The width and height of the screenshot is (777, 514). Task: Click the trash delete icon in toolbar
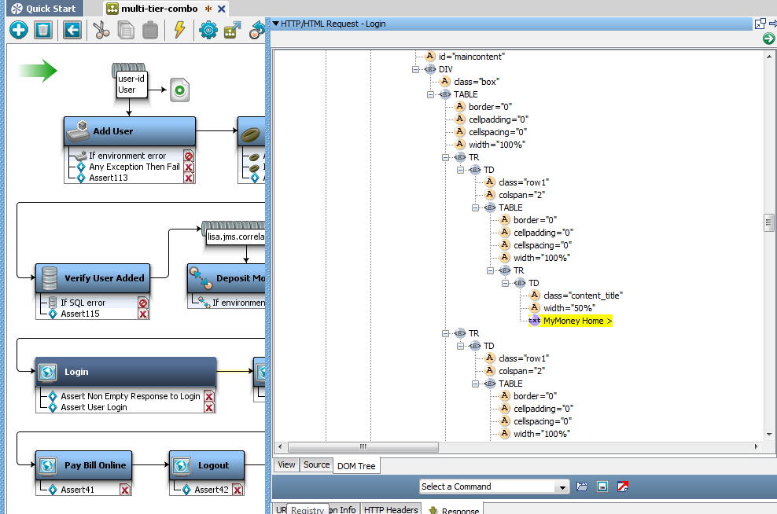[x=43, y=30]
